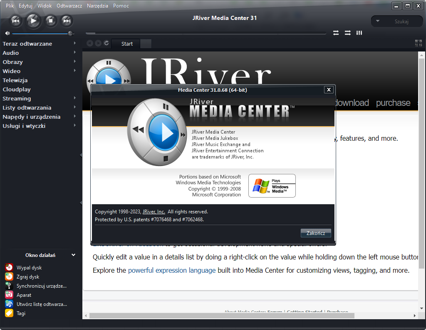The height and width of the screenshot is (330, 426).
Task: Click the Zakończ button in dialog
Action: [x=316, y=233]
